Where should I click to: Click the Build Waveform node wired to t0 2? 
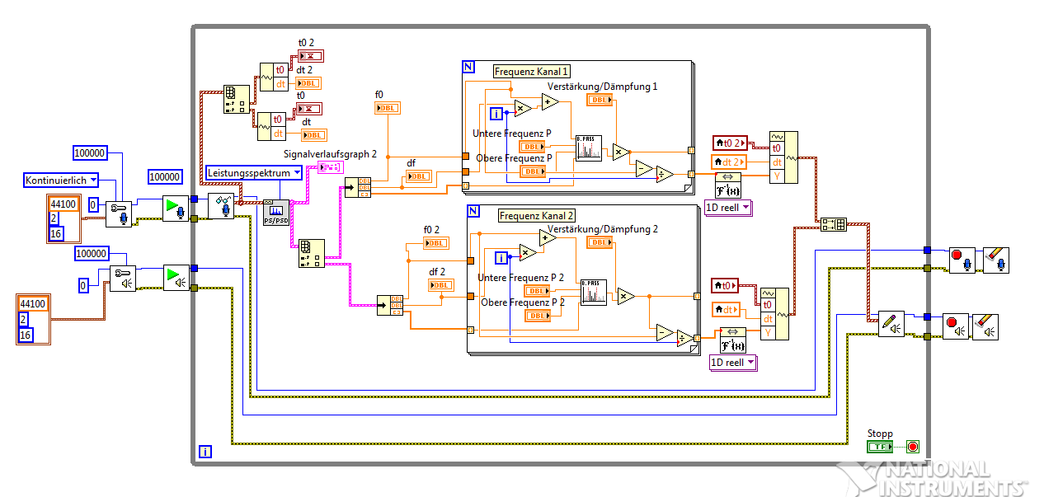(784, 157)
